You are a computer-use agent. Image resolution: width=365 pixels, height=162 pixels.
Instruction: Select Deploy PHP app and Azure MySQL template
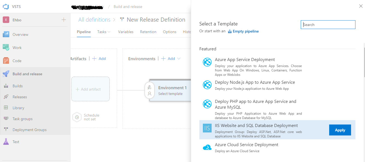256,104
